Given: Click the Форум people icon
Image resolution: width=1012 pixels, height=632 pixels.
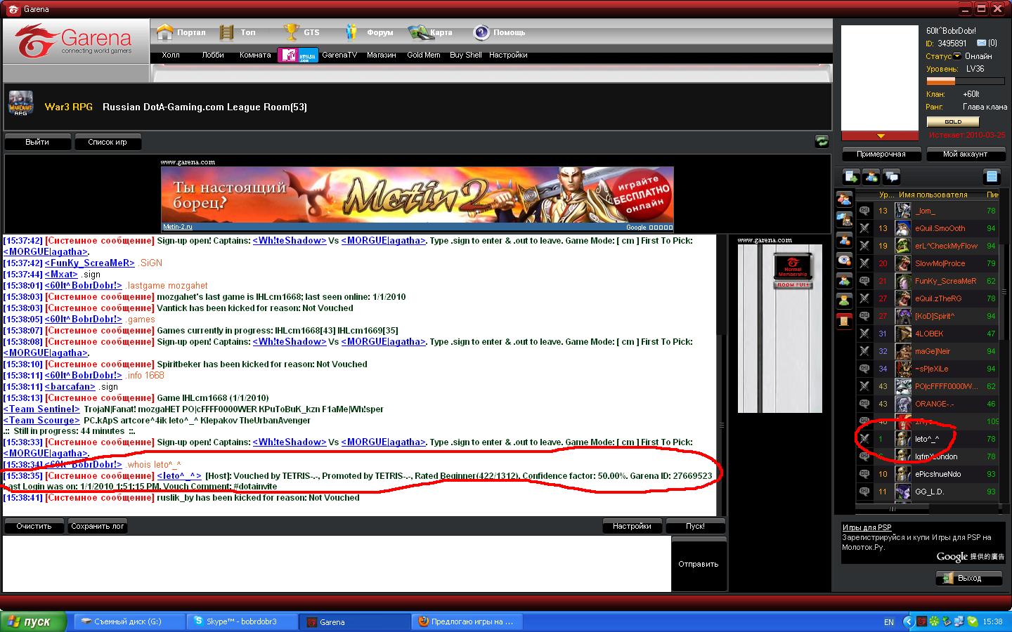Looking at the screenshot, I should [352, 32].
